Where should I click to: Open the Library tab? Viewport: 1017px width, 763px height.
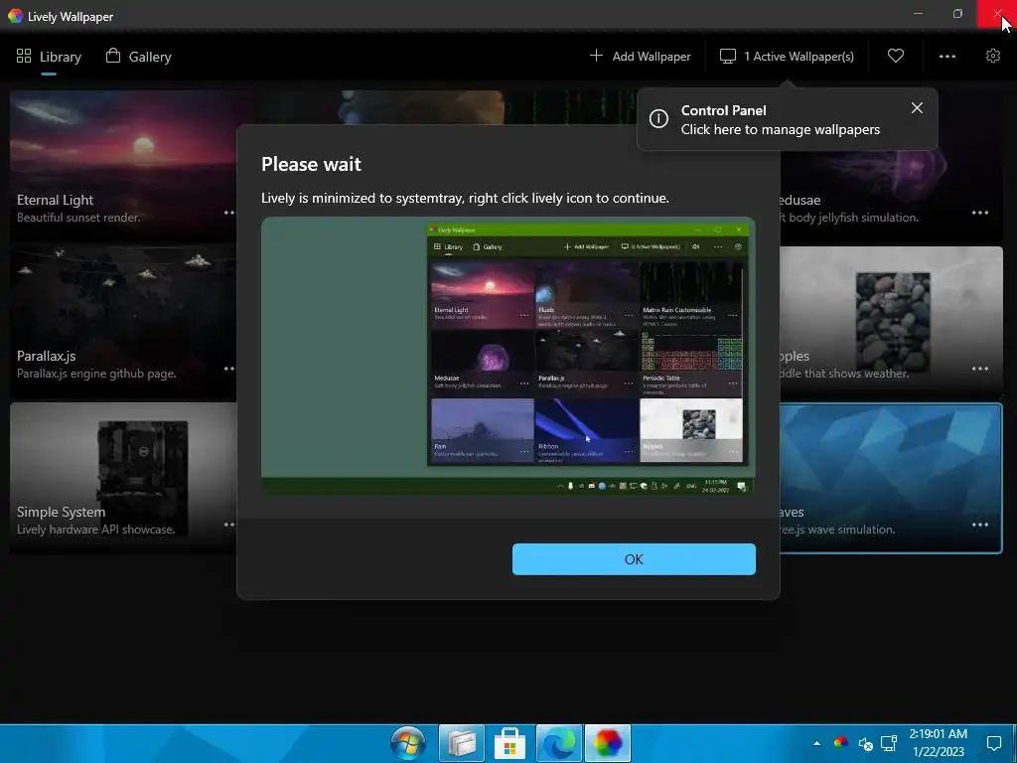(x=49, y=57)
